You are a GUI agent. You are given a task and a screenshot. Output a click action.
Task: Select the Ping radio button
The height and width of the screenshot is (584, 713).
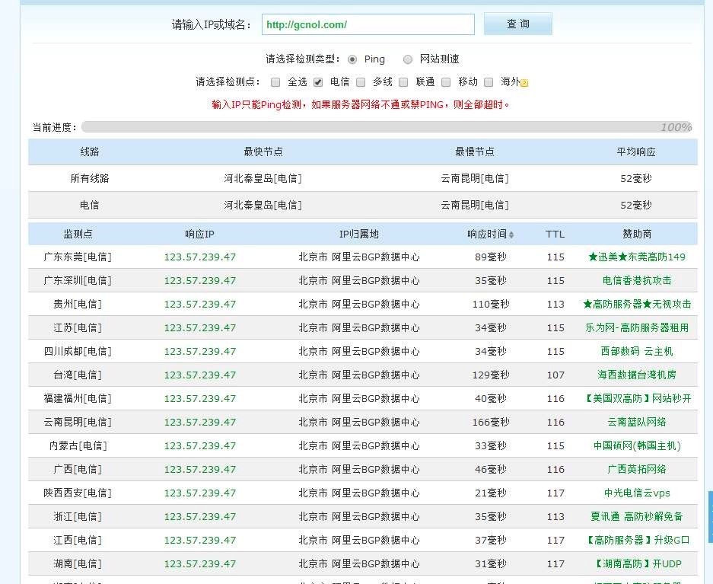point(352,59)
